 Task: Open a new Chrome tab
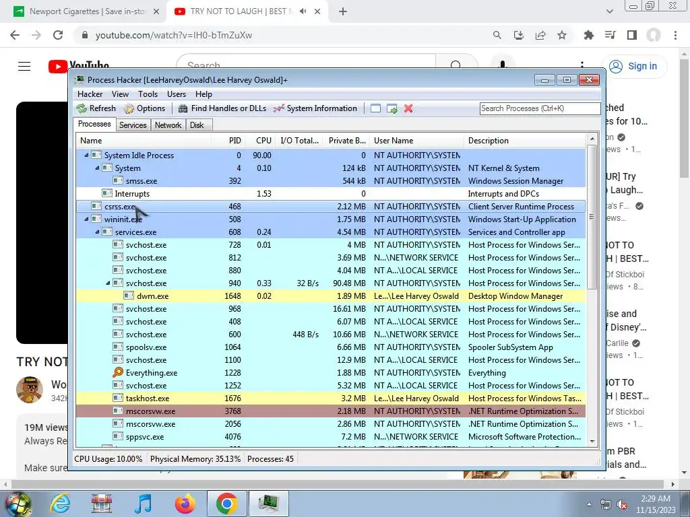[343, 11]
